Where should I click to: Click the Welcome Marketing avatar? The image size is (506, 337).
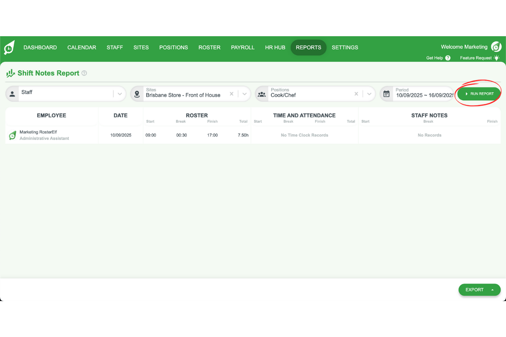coord(495,47)
